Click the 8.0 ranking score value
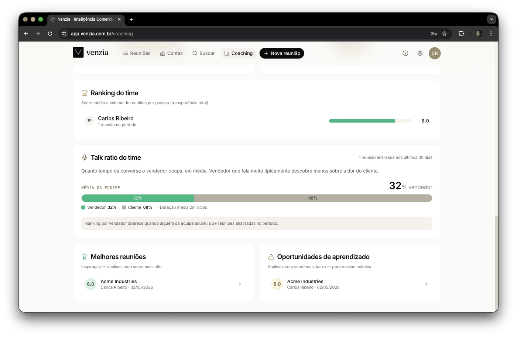 (425, 121)
